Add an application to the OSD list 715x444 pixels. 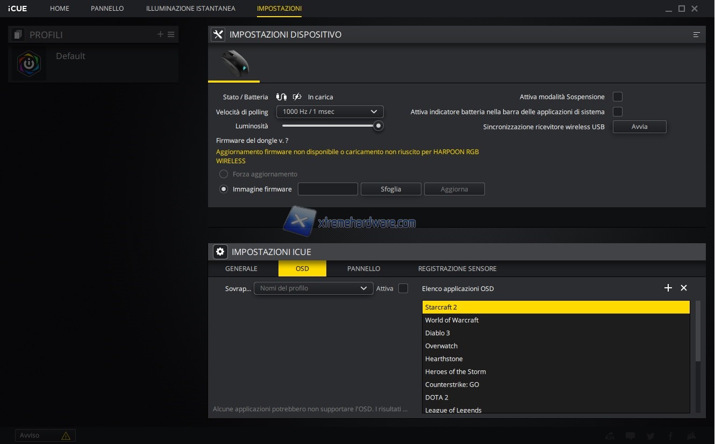[668, 288]
